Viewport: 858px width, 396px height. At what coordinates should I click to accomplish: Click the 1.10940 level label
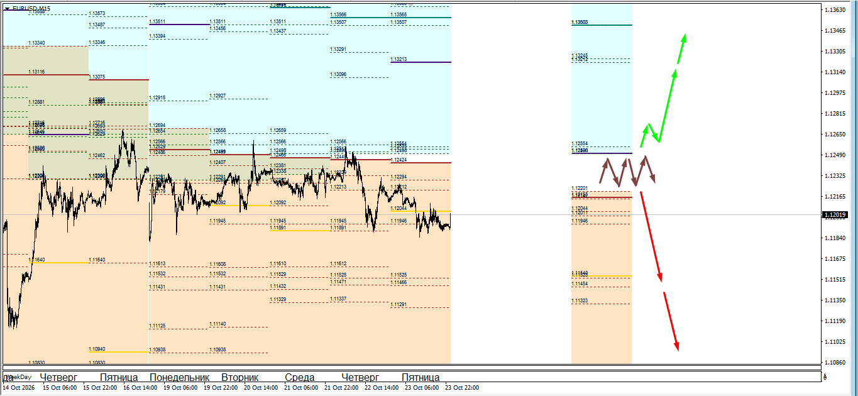[97, 348]
